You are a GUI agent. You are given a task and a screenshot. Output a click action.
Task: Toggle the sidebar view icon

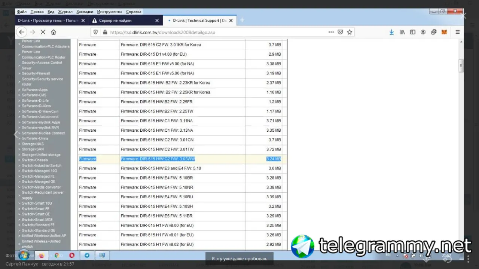[412, 32]
